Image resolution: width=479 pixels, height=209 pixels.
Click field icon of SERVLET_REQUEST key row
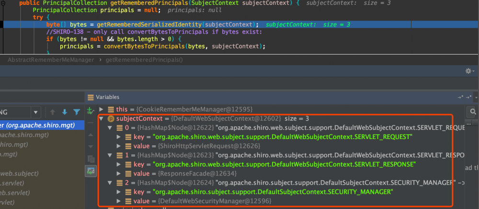(128, 137)
